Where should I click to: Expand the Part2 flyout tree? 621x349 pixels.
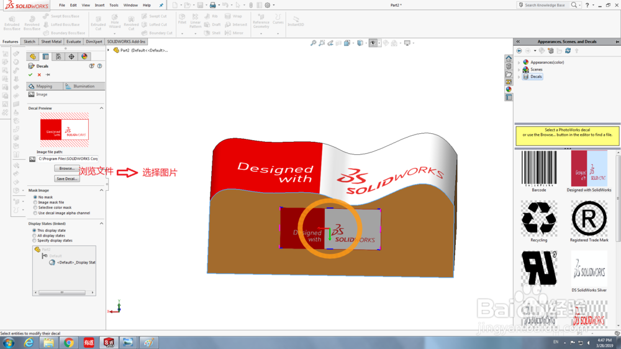[x=109, y=50]
